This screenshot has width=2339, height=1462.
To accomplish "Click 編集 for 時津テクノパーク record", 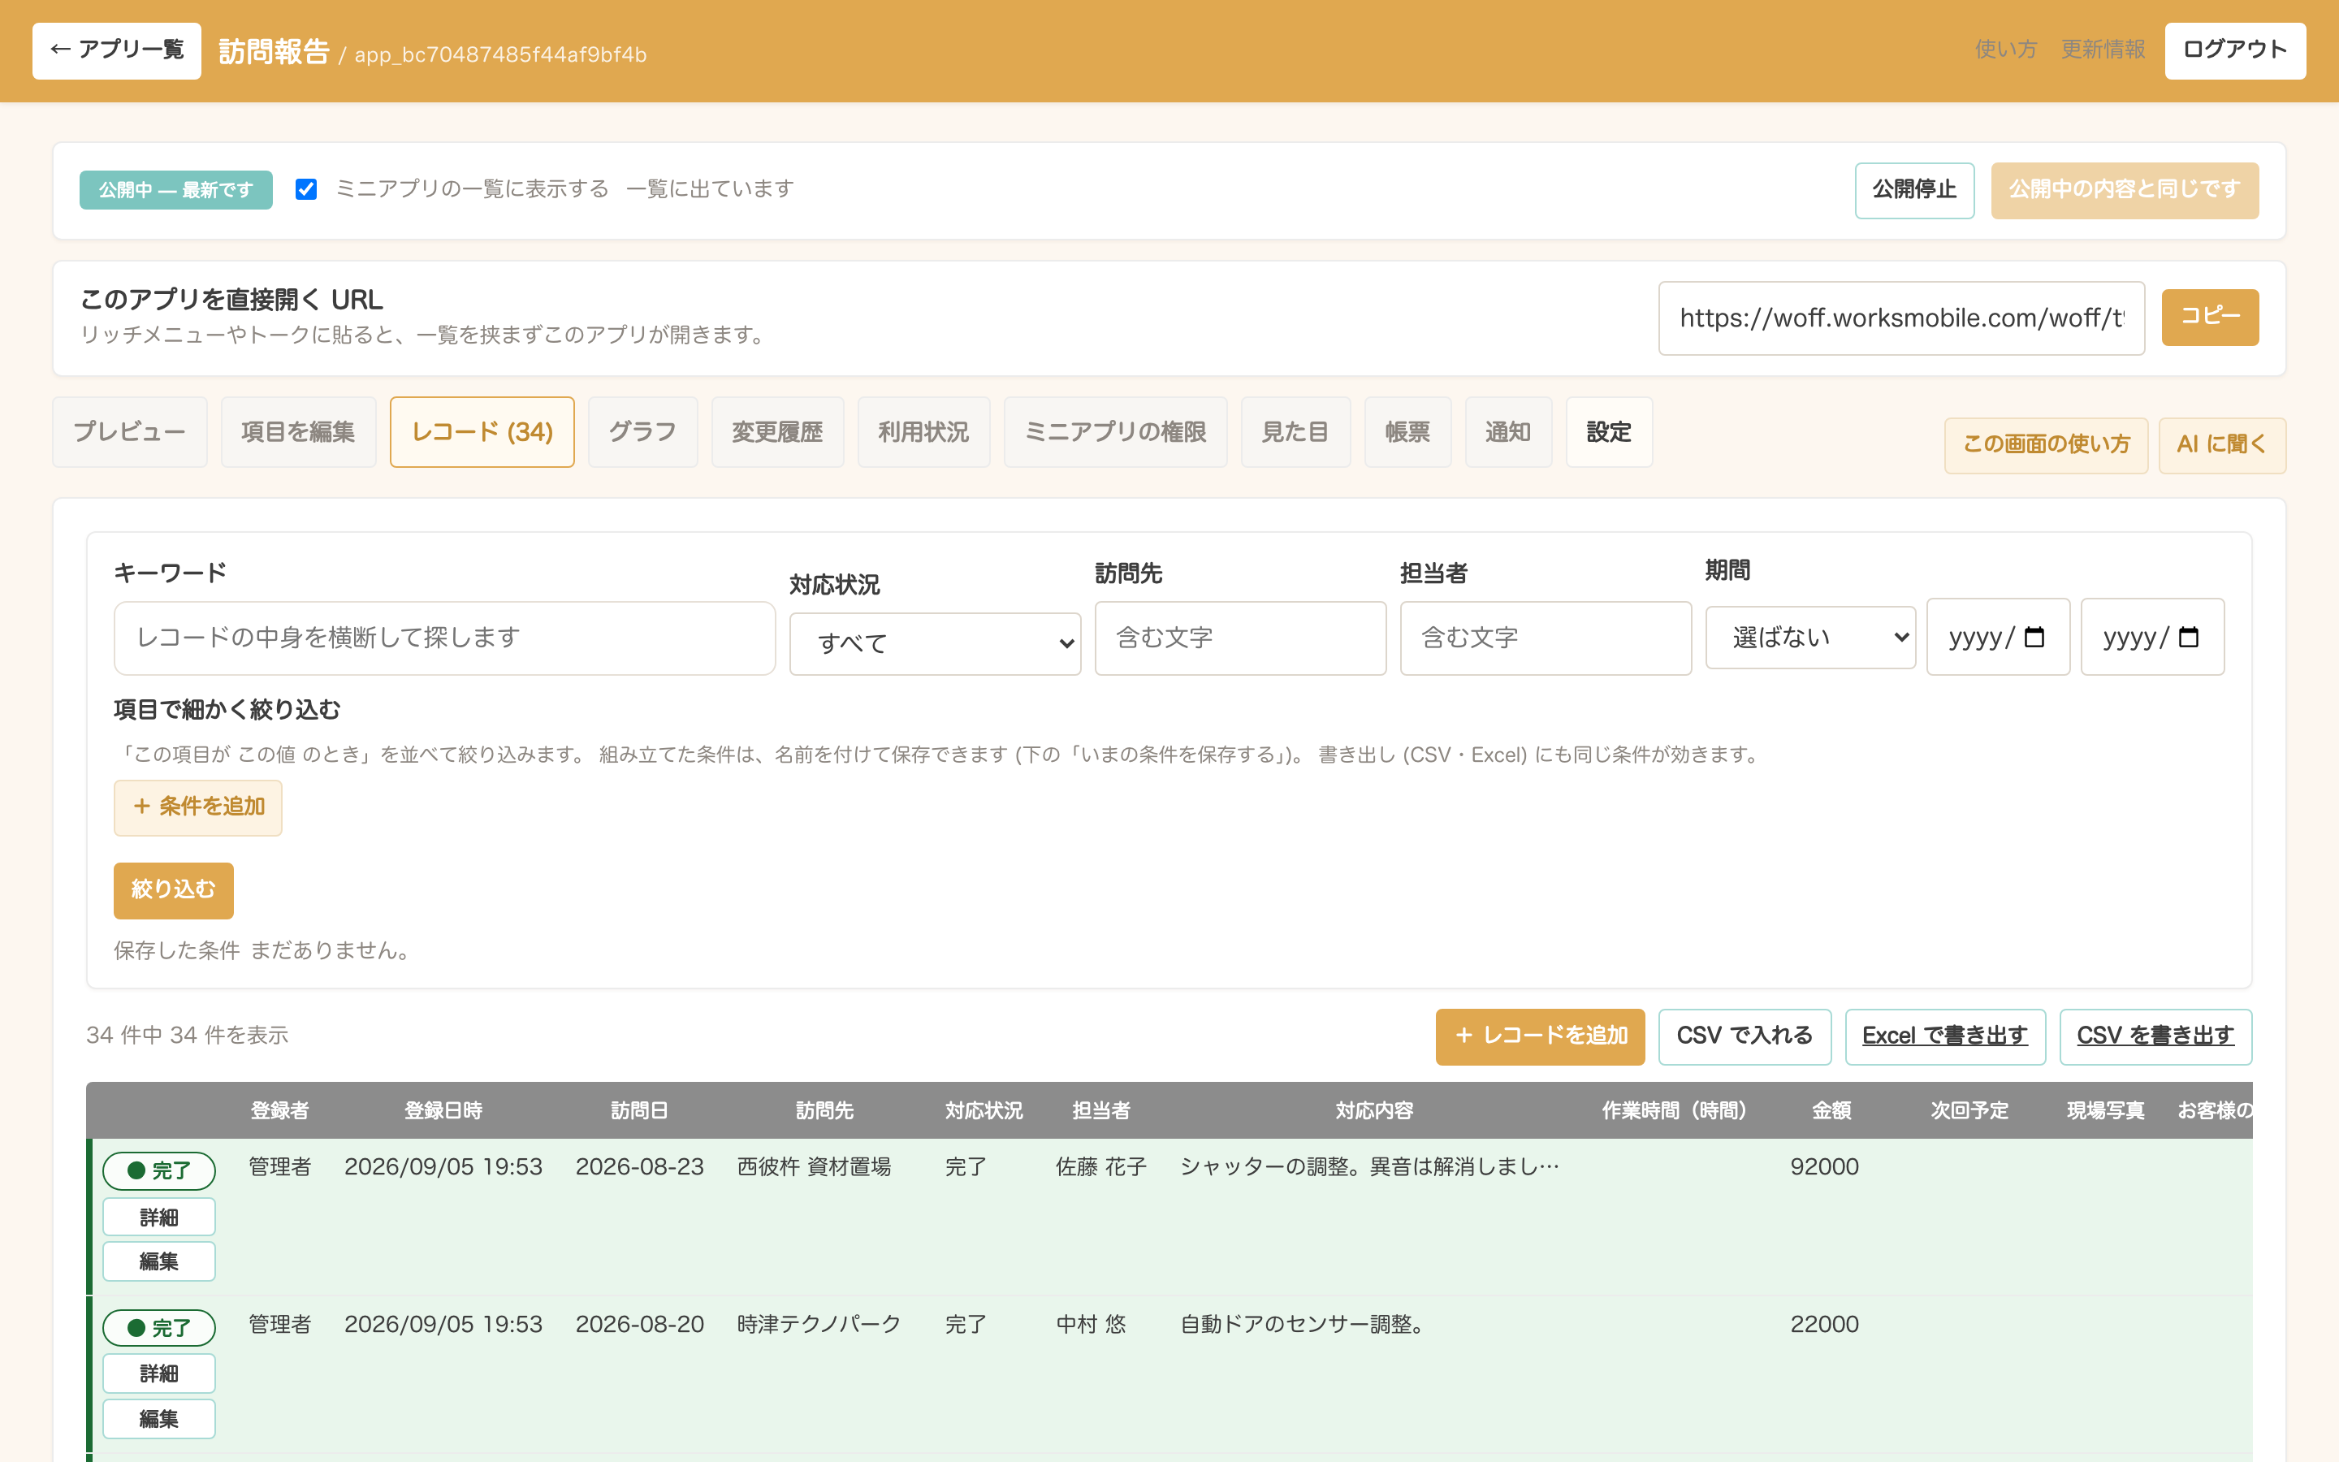I will 159,1418.
